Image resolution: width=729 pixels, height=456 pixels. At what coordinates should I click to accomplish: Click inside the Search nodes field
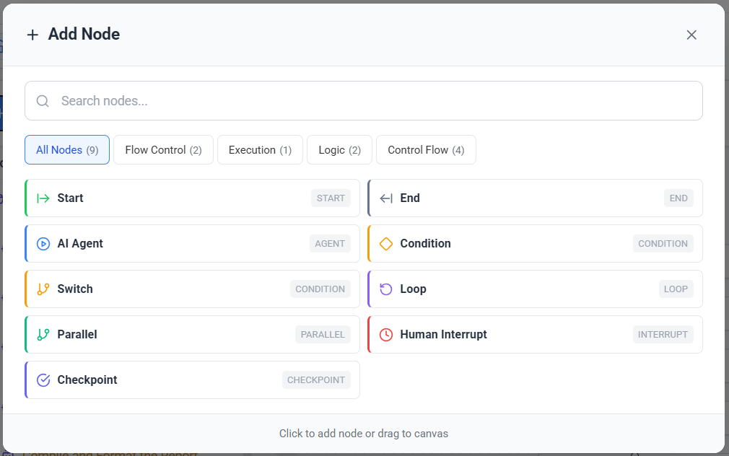(x=289, y=100)
